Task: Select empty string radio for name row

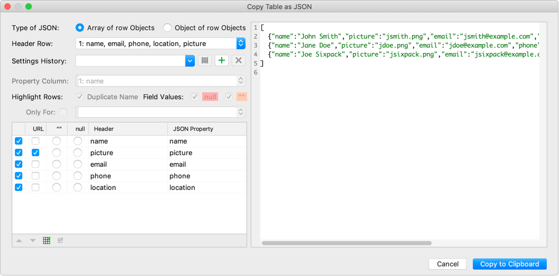Action: (56, 141)
